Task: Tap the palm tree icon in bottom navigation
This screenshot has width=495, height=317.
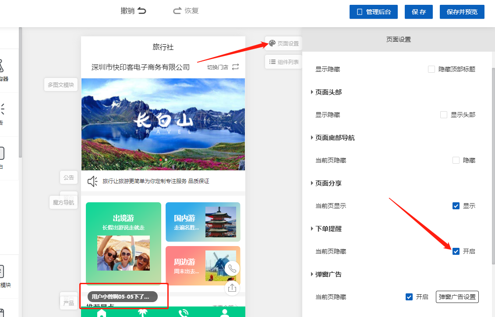Action: 142,313
